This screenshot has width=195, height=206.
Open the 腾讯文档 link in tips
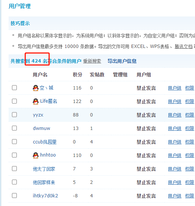point(183,46)
